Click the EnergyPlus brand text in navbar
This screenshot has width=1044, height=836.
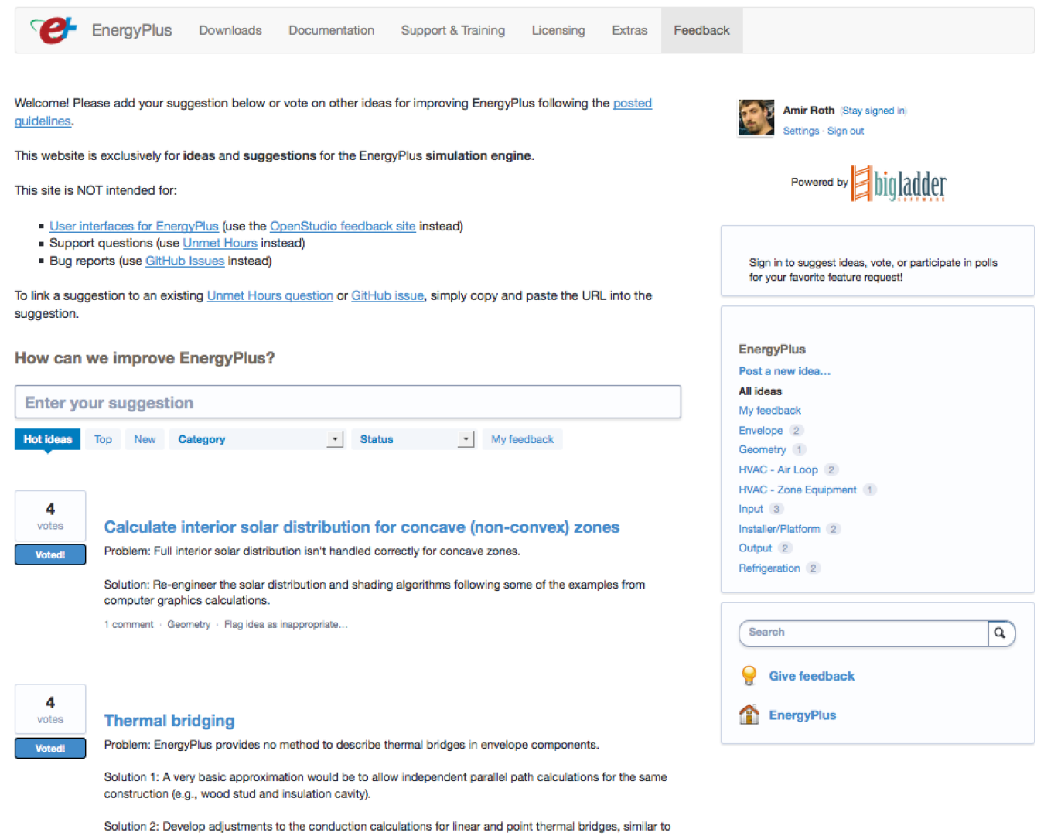point(132,30)
